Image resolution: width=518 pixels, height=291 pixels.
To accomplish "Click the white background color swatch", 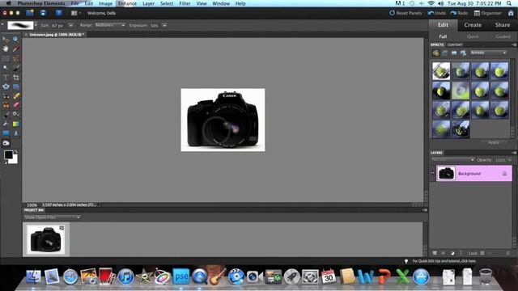I will click(x=15, y=160).
